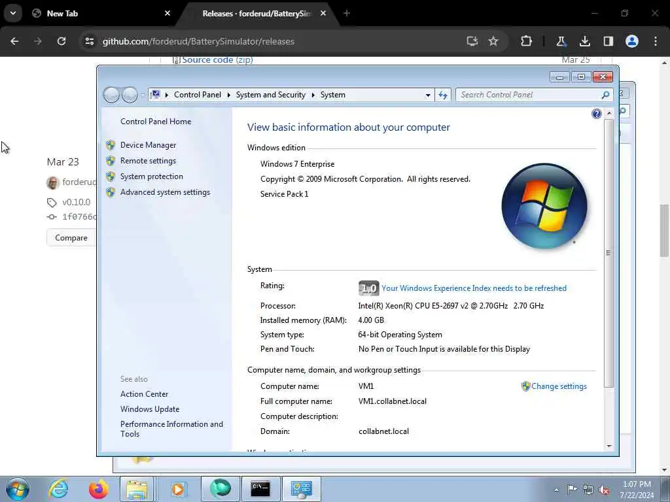Click Change settings for computer name
Viewport: 670px width, 502px height.
pos(559,386)
